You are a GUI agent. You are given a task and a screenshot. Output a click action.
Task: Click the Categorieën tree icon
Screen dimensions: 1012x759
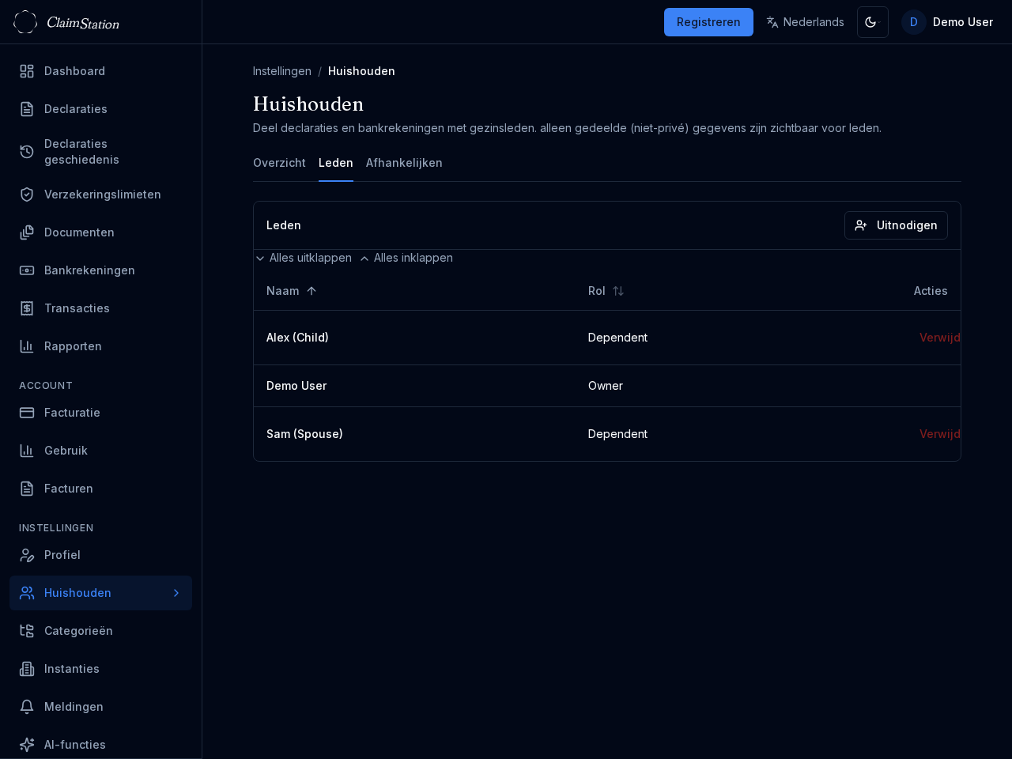coord(27,631)
